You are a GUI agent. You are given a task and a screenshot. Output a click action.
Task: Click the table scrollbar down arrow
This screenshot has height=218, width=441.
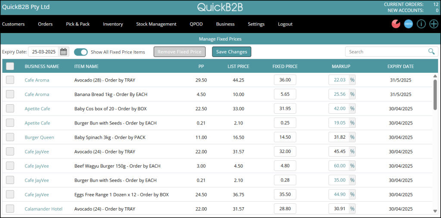click(x=435, y=211)
